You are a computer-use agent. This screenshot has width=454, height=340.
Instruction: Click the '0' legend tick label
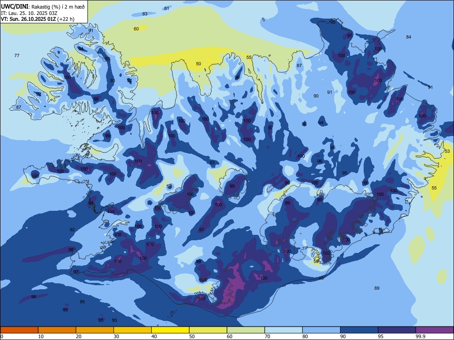(x=2, y=336)
